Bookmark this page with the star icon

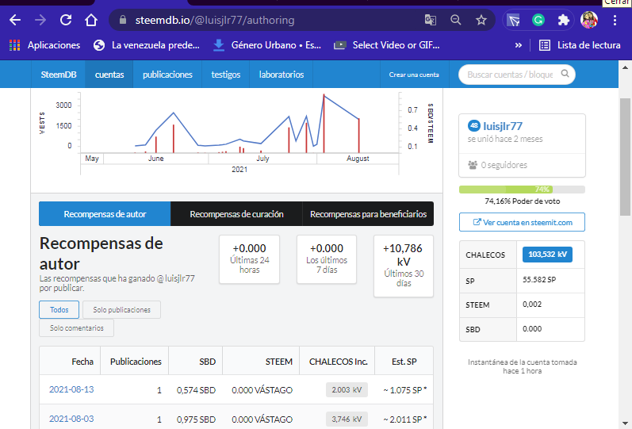coord(481,20)
